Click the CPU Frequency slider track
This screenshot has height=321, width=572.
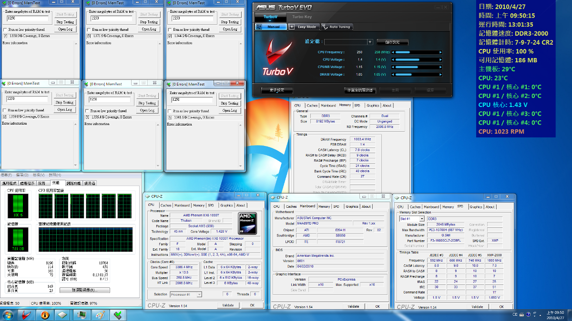click(x=416, y=52)
